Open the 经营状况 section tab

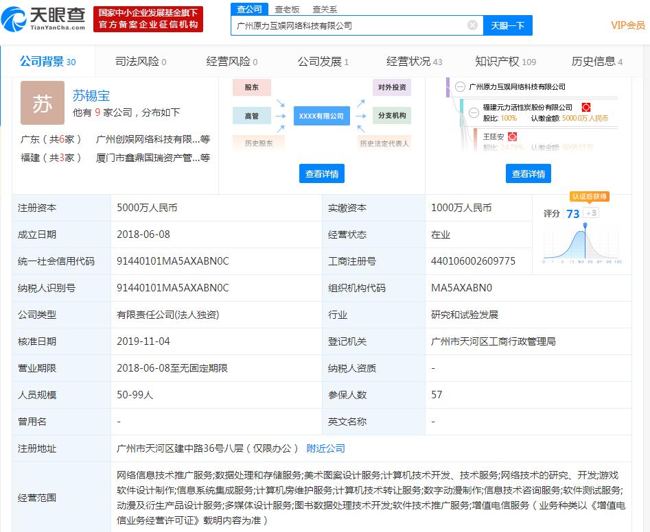pyautogui.click(x=414, y=62)
